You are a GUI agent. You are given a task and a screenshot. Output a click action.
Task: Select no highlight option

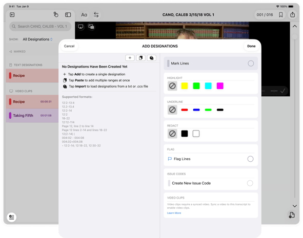click(x=172, y=86)
